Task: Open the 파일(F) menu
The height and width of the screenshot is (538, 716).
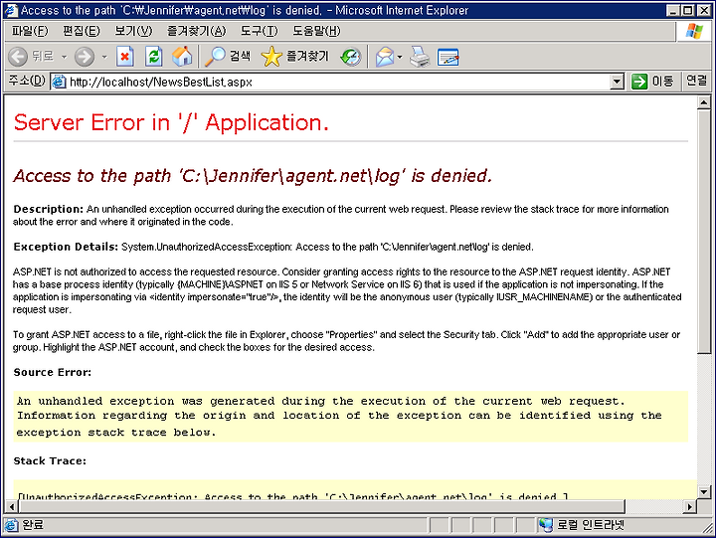Action: (x=30, y=31)
